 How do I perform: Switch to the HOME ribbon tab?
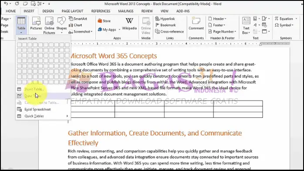coord(11,11)
